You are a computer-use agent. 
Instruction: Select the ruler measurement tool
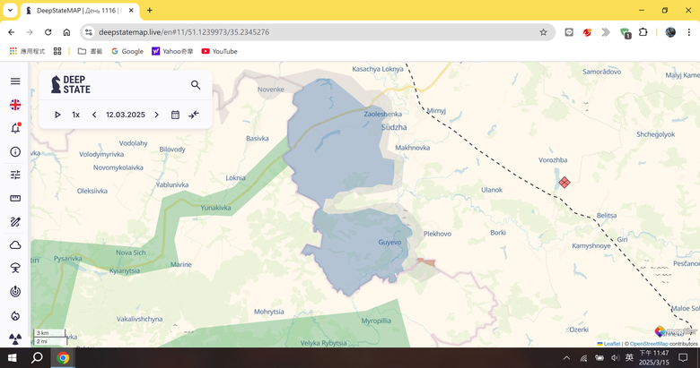15,198
